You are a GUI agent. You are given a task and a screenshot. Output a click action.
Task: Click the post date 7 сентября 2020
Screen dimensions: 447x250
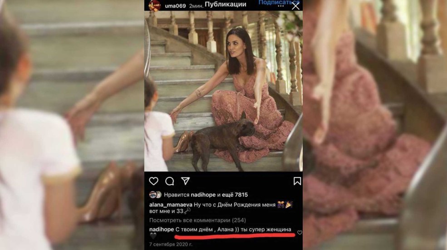coord(171,244)
